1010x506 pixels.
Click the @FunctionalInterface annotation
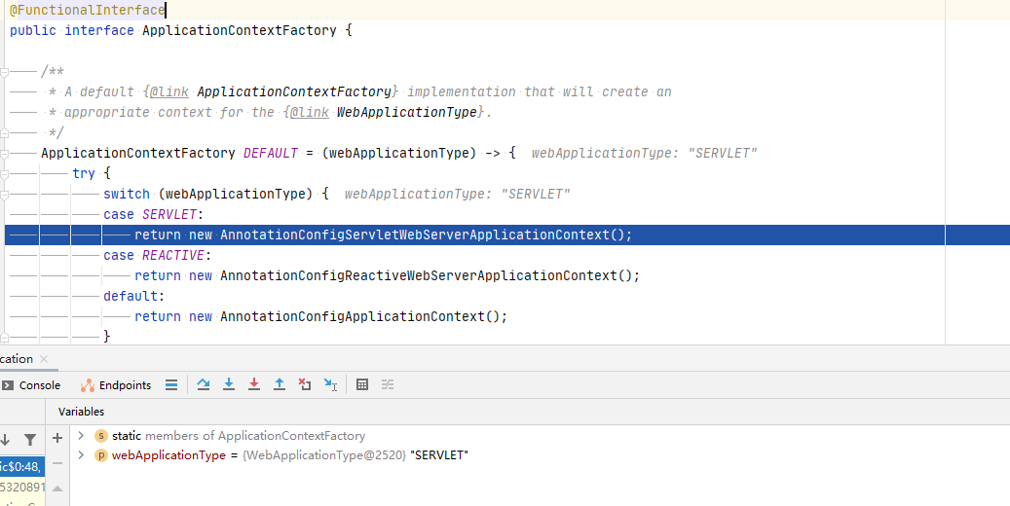87,11
